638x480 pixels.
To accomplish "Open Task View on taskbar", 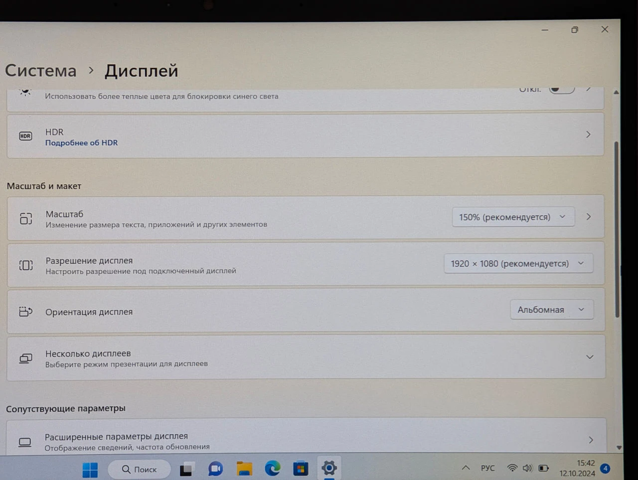I will (186, 469).
